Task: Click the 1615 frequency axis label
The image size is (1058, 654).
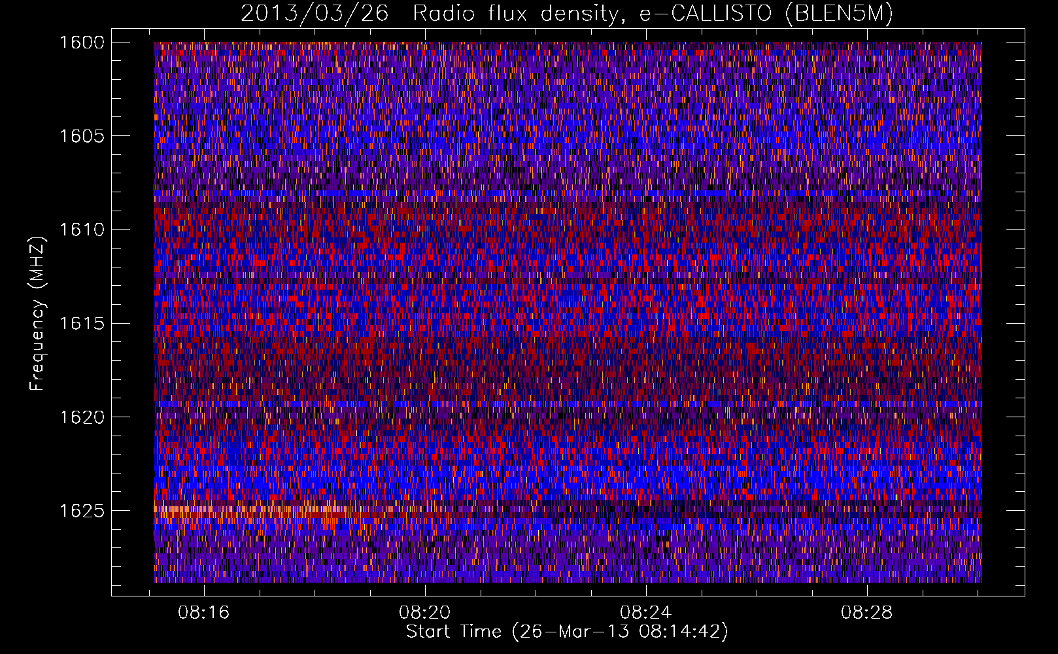Action: point(82,323)
